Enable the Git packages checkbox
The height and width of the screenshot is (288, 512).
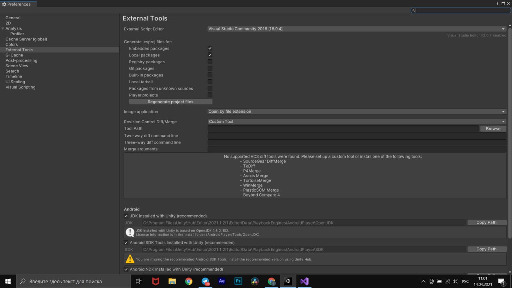coord(210,68)
